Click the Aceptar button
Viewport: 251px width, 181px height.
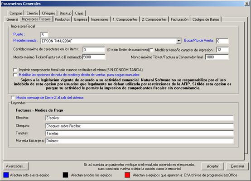[212, 166]
